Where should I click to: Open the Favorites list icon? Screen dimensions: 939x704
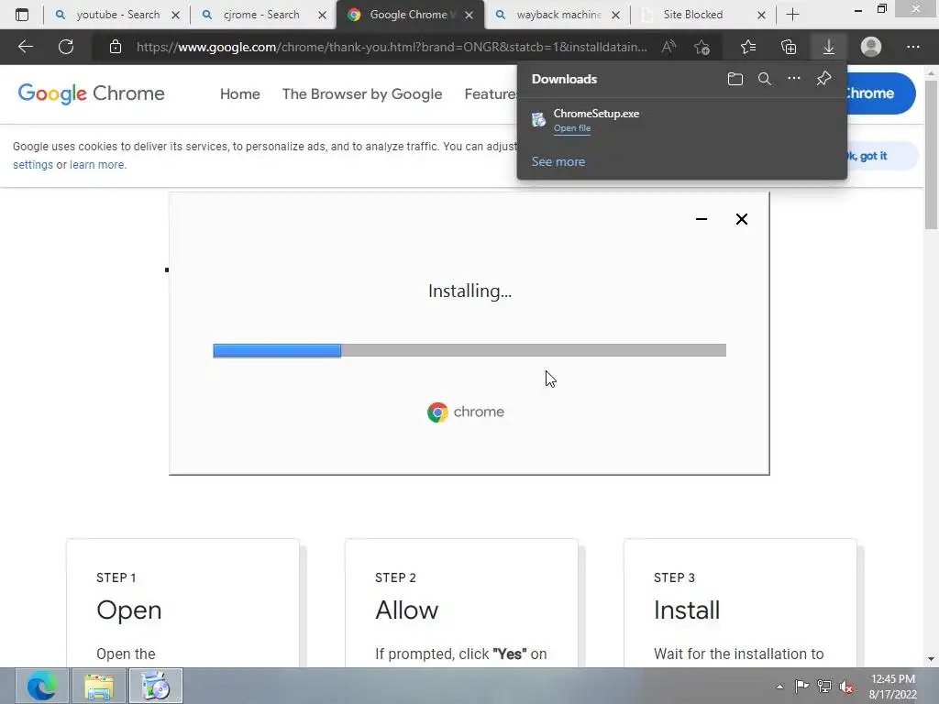click(748, 47)
